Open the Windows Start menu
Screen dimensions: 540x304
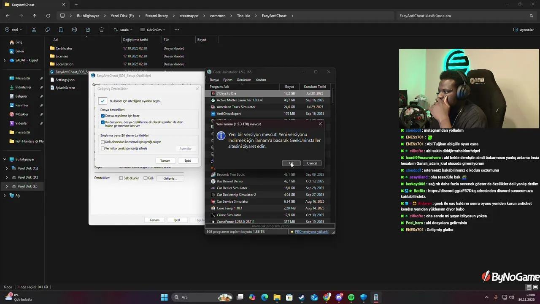164,297
